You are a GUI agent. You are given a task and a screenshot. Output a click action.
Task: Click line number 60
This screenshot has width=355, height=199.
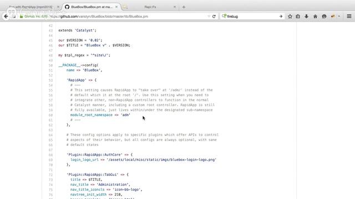click(x=50, y=115)
